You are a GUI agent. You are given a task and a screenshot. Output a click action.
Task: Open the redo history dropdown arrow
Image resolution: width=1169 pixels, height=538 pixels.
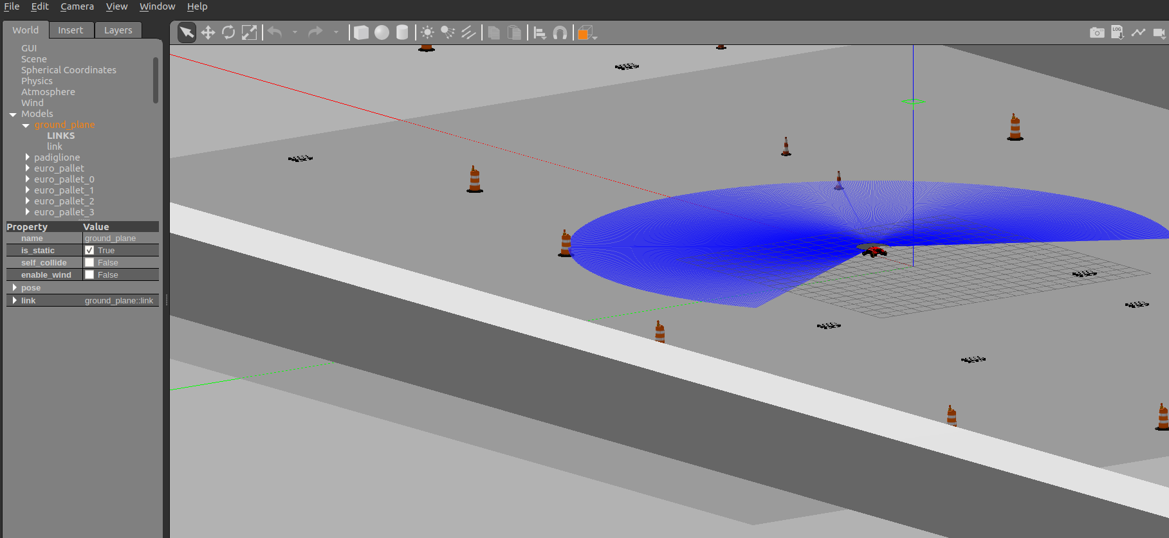click(335, 32)
